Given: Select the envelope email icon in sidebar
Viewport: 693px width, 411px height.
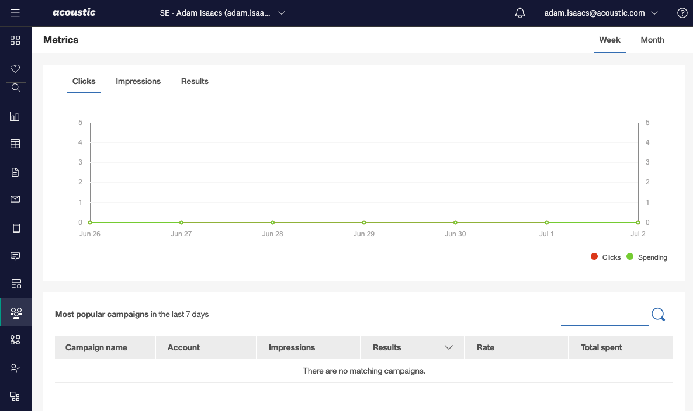Looking at the screenshot, I should 15,199.
